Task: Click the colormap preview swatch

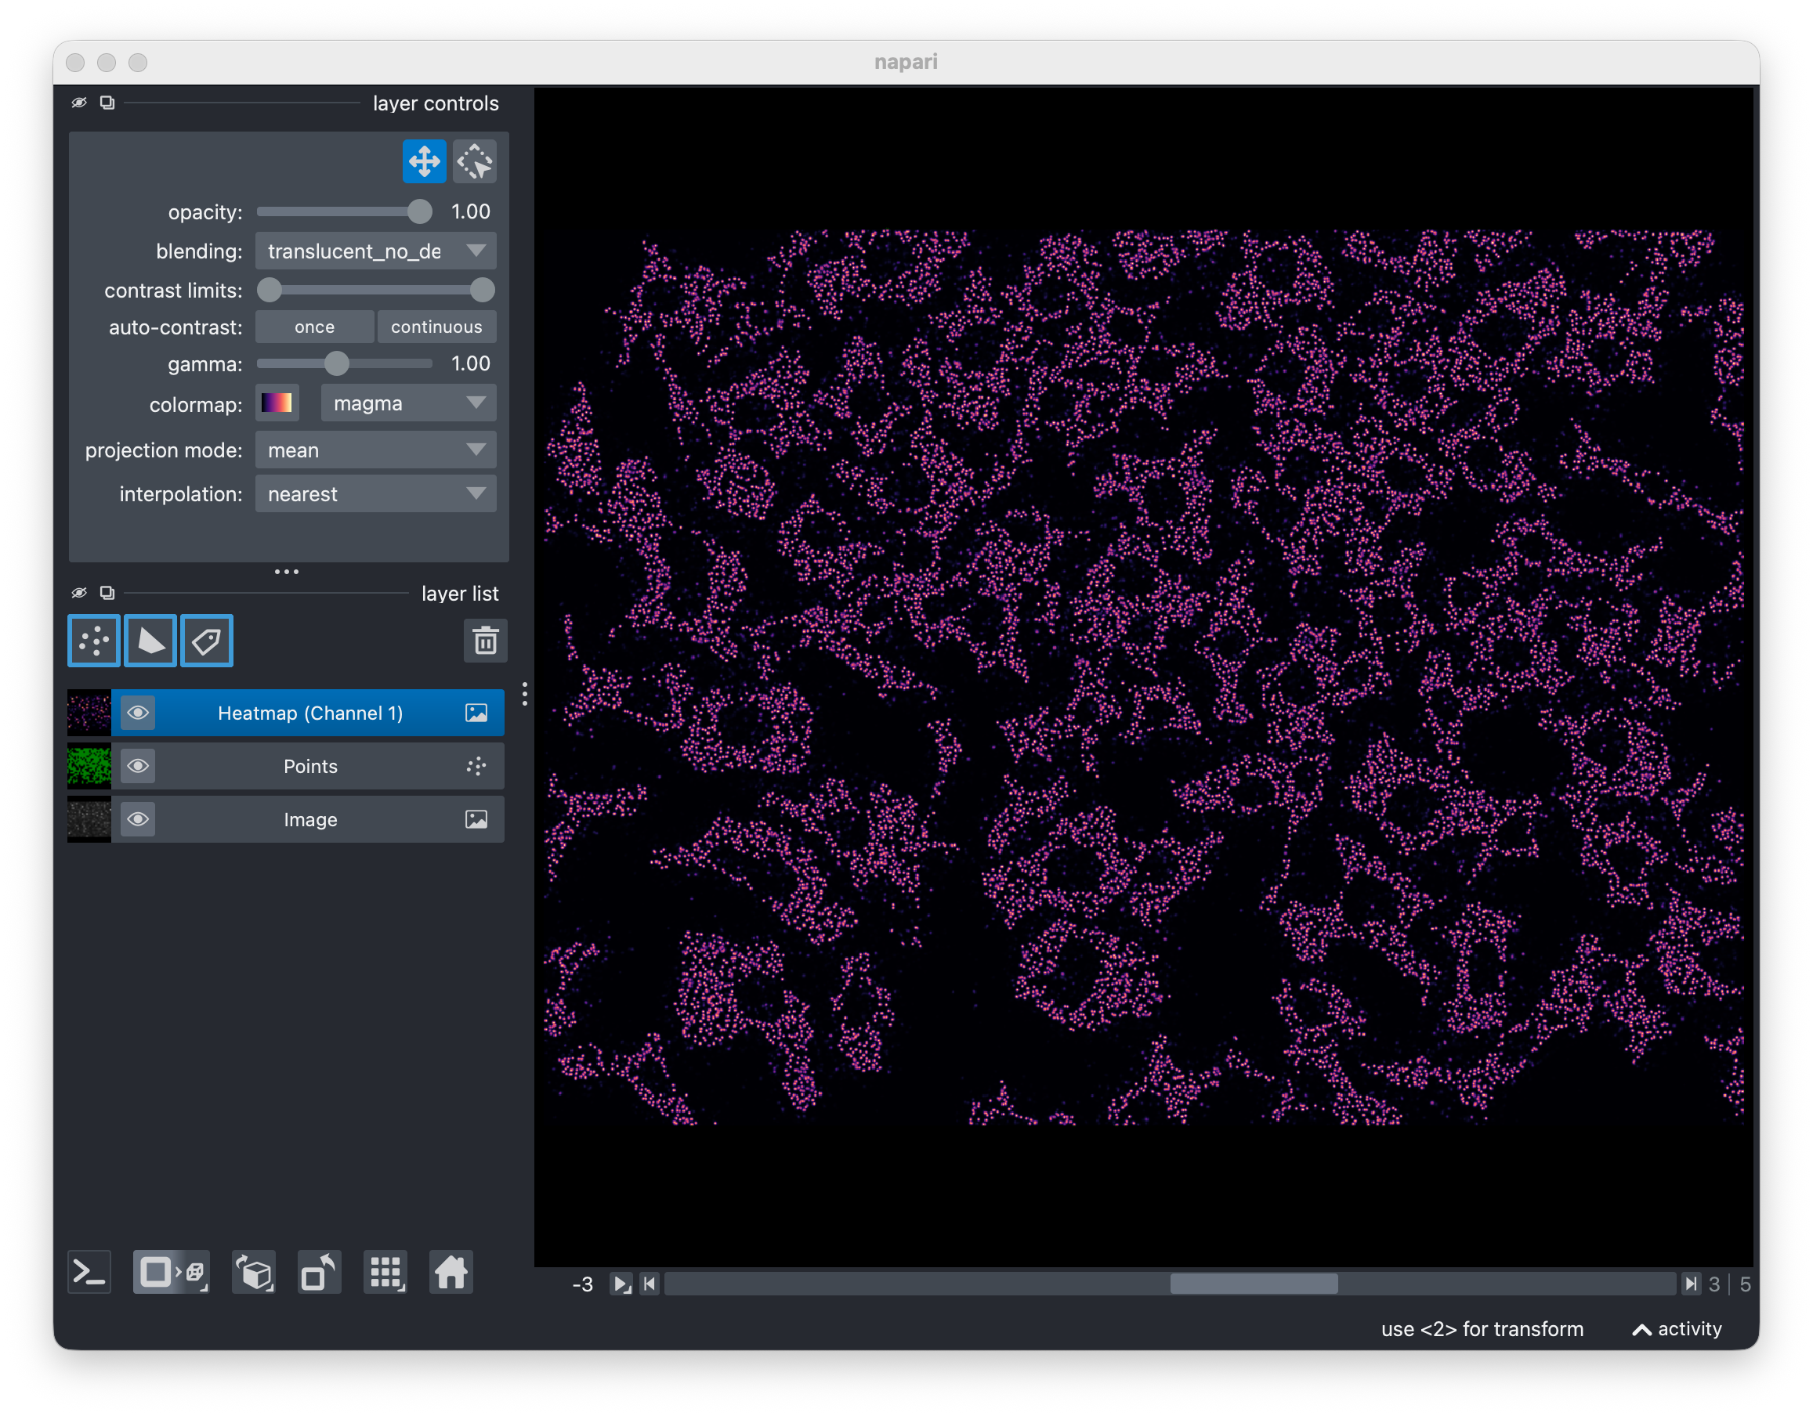Action: [277, 403]
